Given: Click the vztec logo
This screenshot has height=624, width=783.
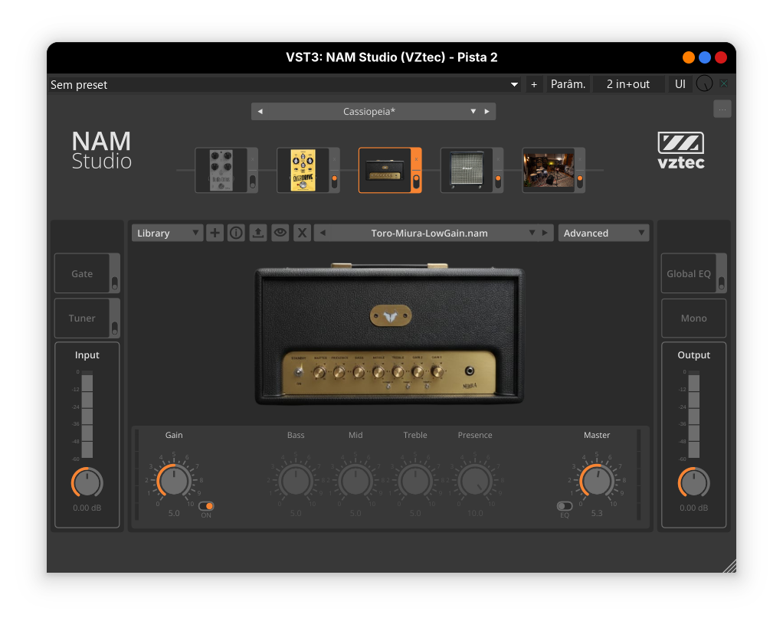Looking at the screenshot, I should tap(681, 150).
